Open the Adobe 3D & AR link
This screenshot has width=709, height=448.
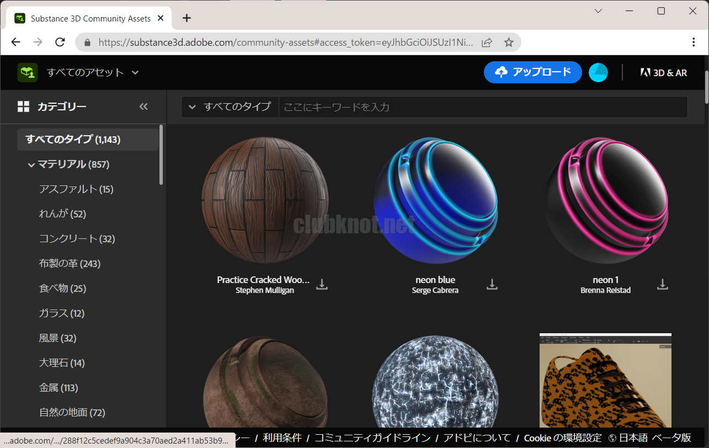tap(663, 72)
